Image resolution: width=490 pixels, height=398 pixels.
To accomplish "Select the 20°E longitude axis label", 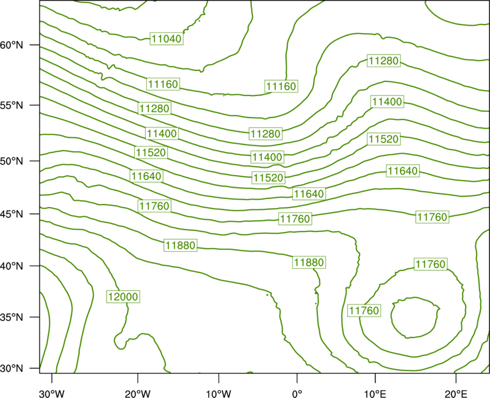I will [456, 394].
